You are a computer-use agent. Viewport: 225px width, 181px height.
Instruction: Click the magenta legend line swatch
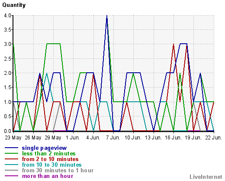pos(11,176)
